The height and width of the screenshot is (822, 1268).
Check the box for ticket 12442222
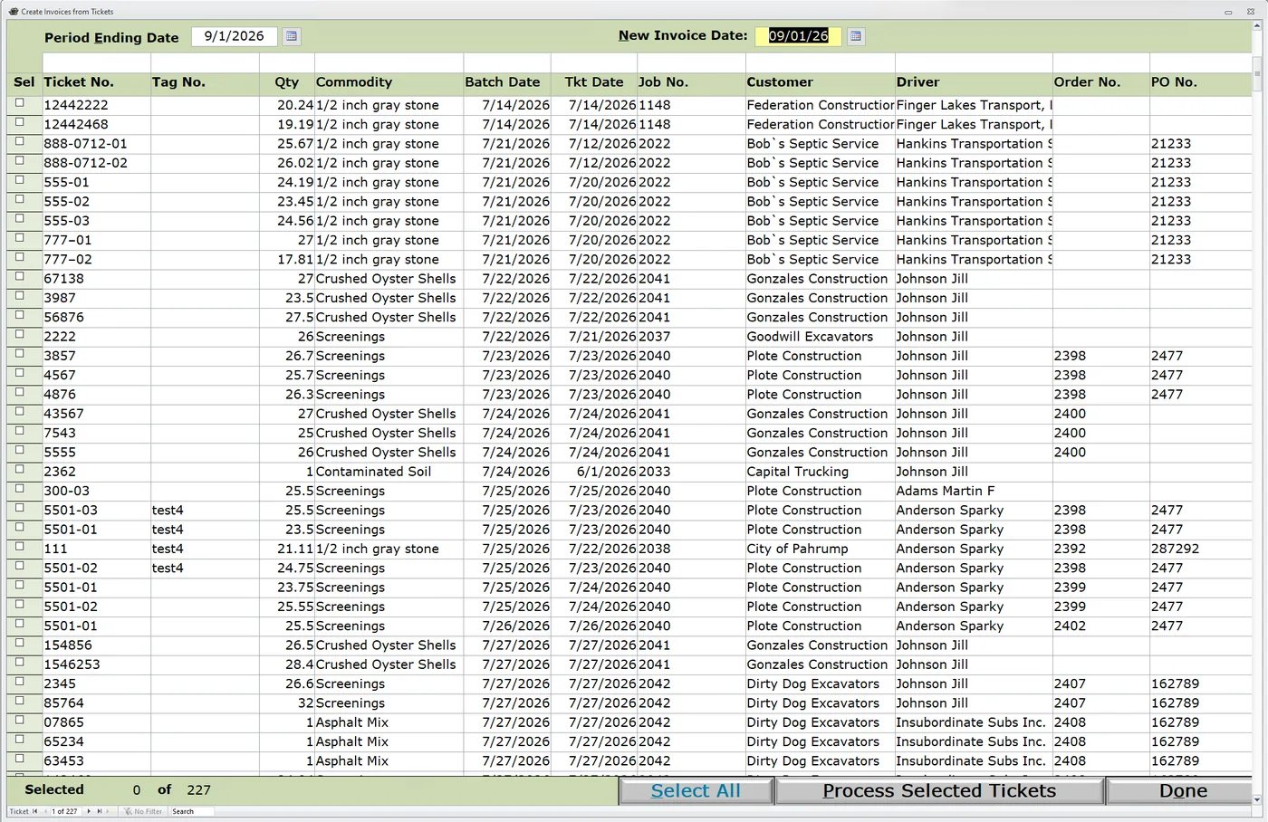(x=20, y=103)
